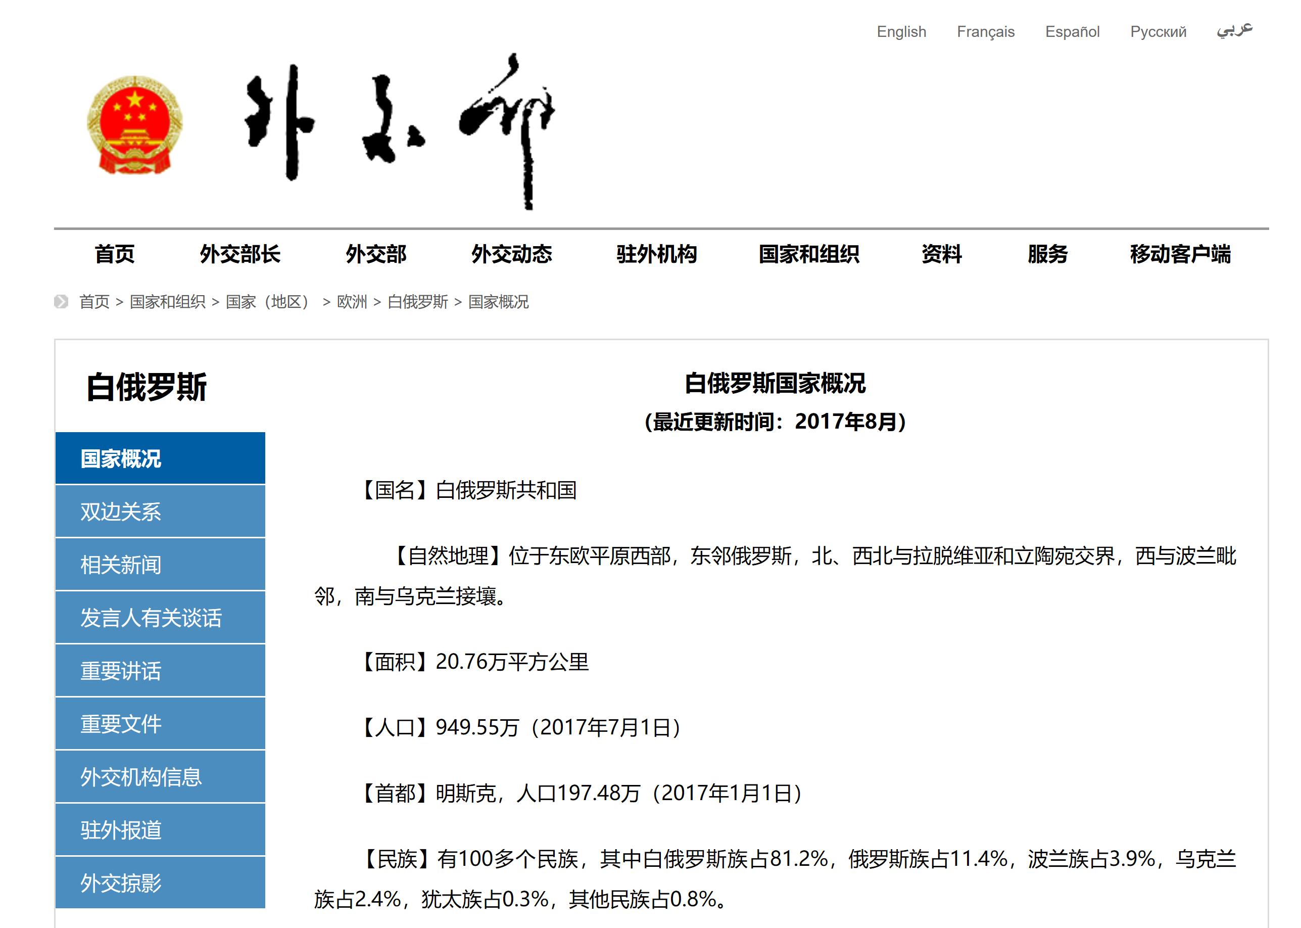The height and width of the screenshot is (928, 1301).
Task: Open the 驻外机构 menu
Action: click(657, 254)
